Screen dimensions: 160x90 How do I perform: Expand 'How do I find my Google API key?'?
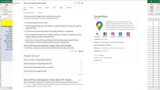point(53,71)
